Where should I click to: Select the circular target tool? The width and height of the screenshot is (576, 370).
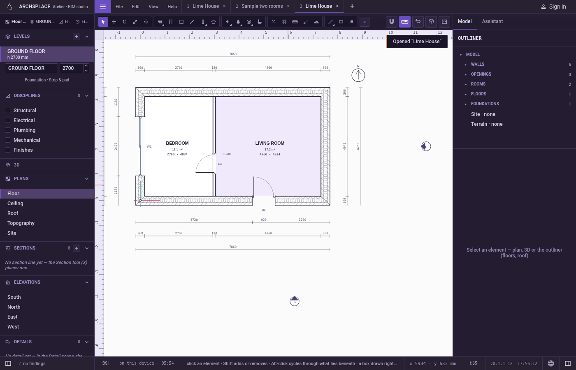pos(249,22)
